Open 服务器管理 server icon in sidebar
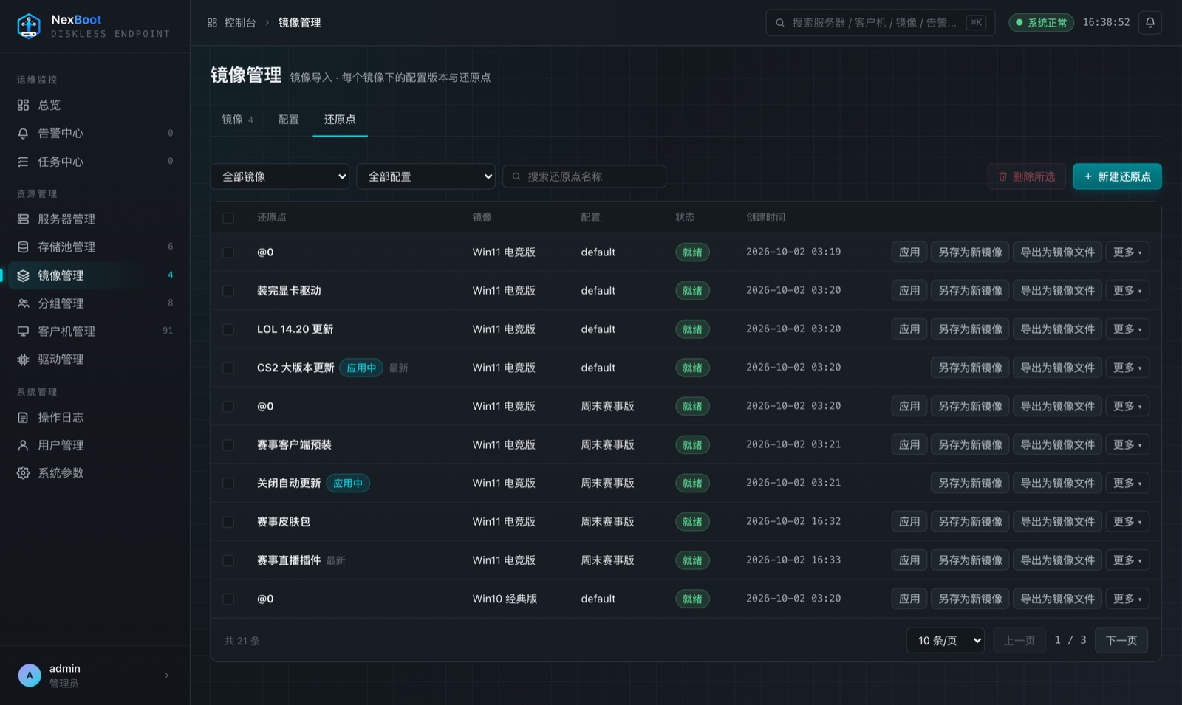The width and height of the screenshot is (1182, 705). [x=23, y=219]
